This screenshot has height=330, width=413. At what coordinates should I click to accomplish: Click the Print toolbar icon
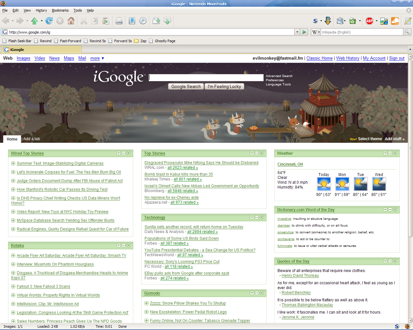tap(119, 21)
